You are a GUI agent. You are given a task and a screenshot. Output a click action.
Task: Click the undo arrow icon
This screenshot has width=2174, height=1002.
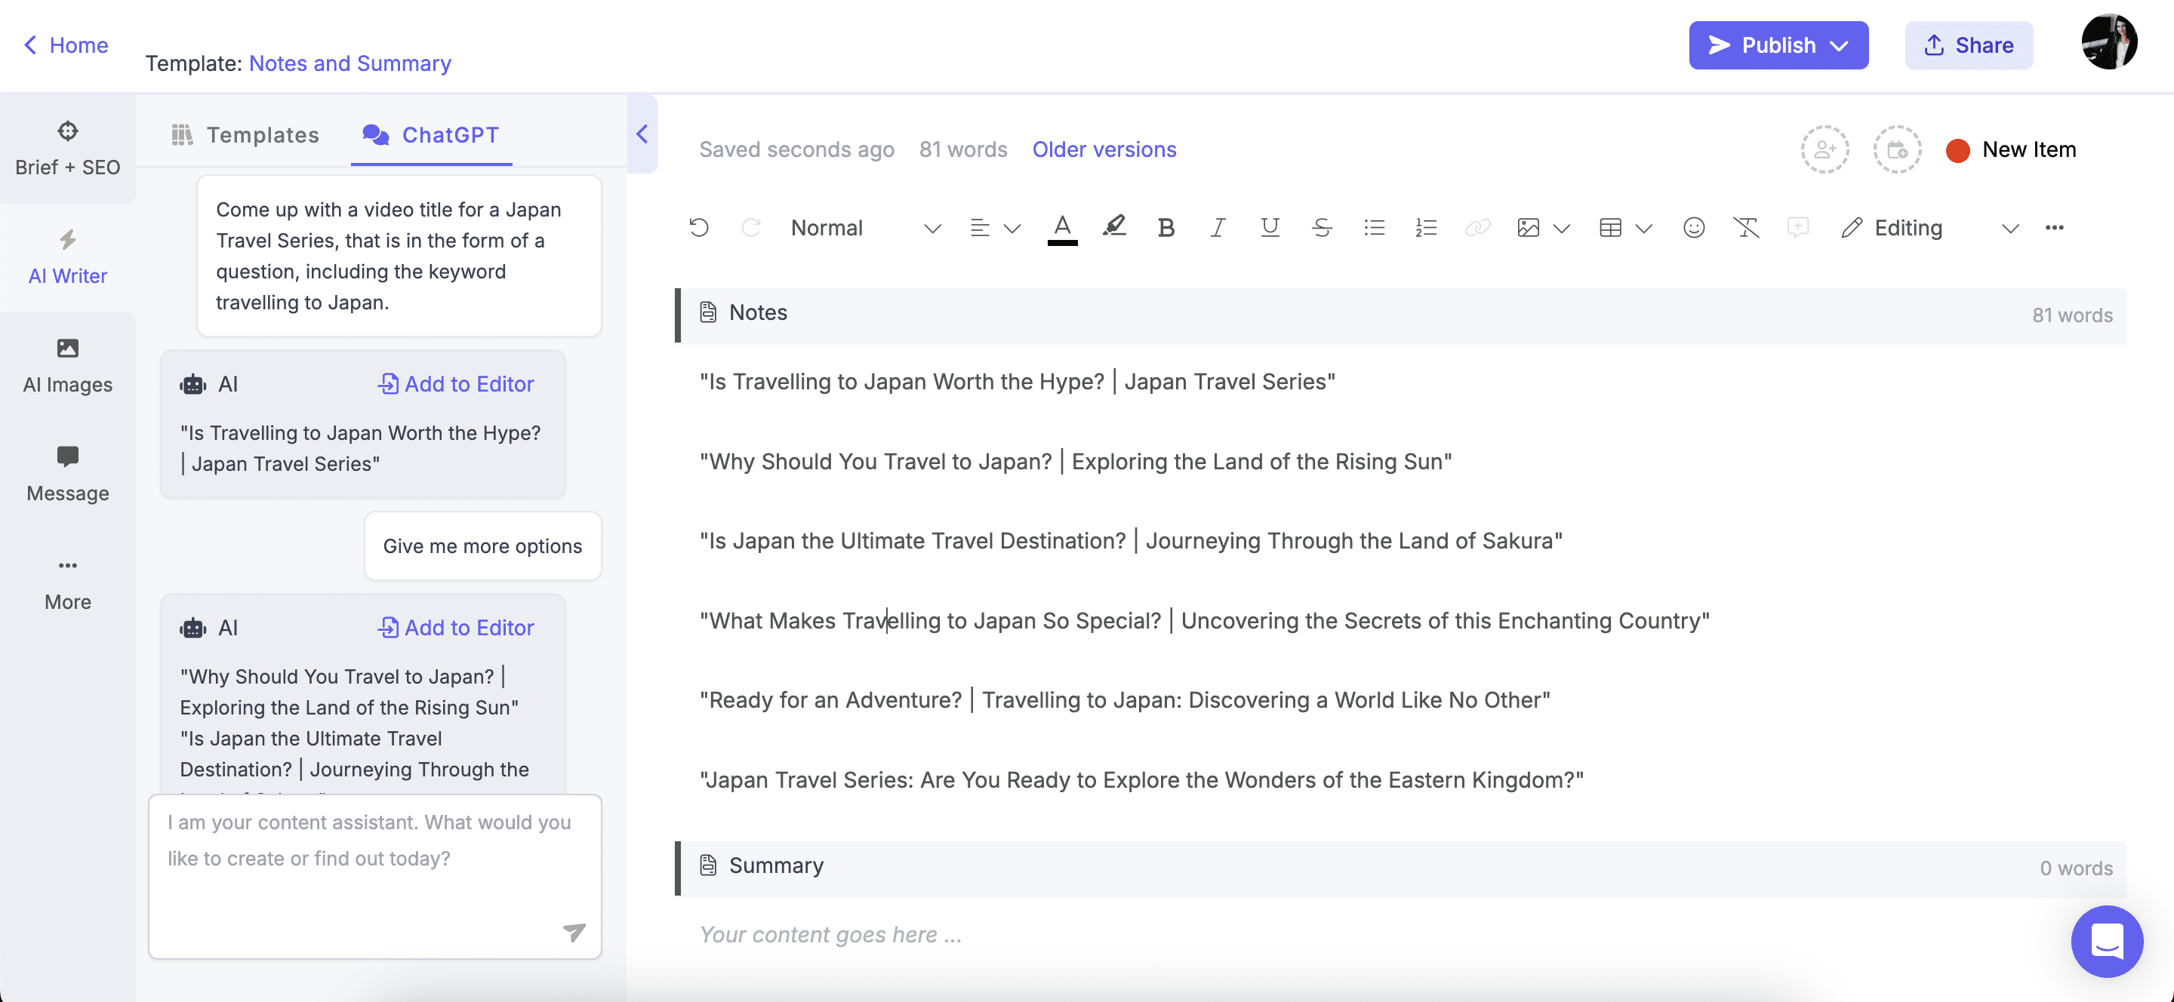699,228
